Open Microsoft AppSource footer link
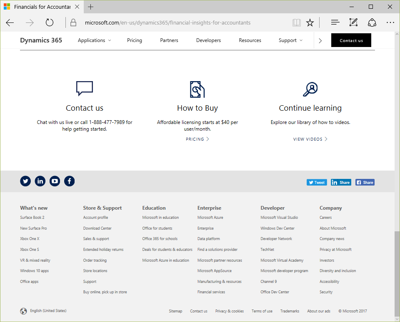This screenshot has width=400, height=322. [x=215, y=271]
